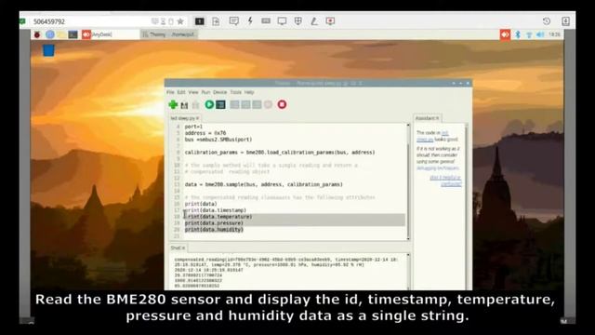Image resolution: width=595 pixels, height=335 pixels.
Task: Select the Assistant panel tab
Action: [x=428, y=118]
